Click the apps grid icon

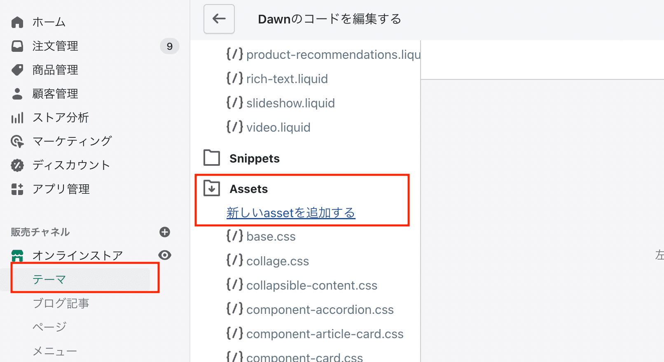[17, 189]
